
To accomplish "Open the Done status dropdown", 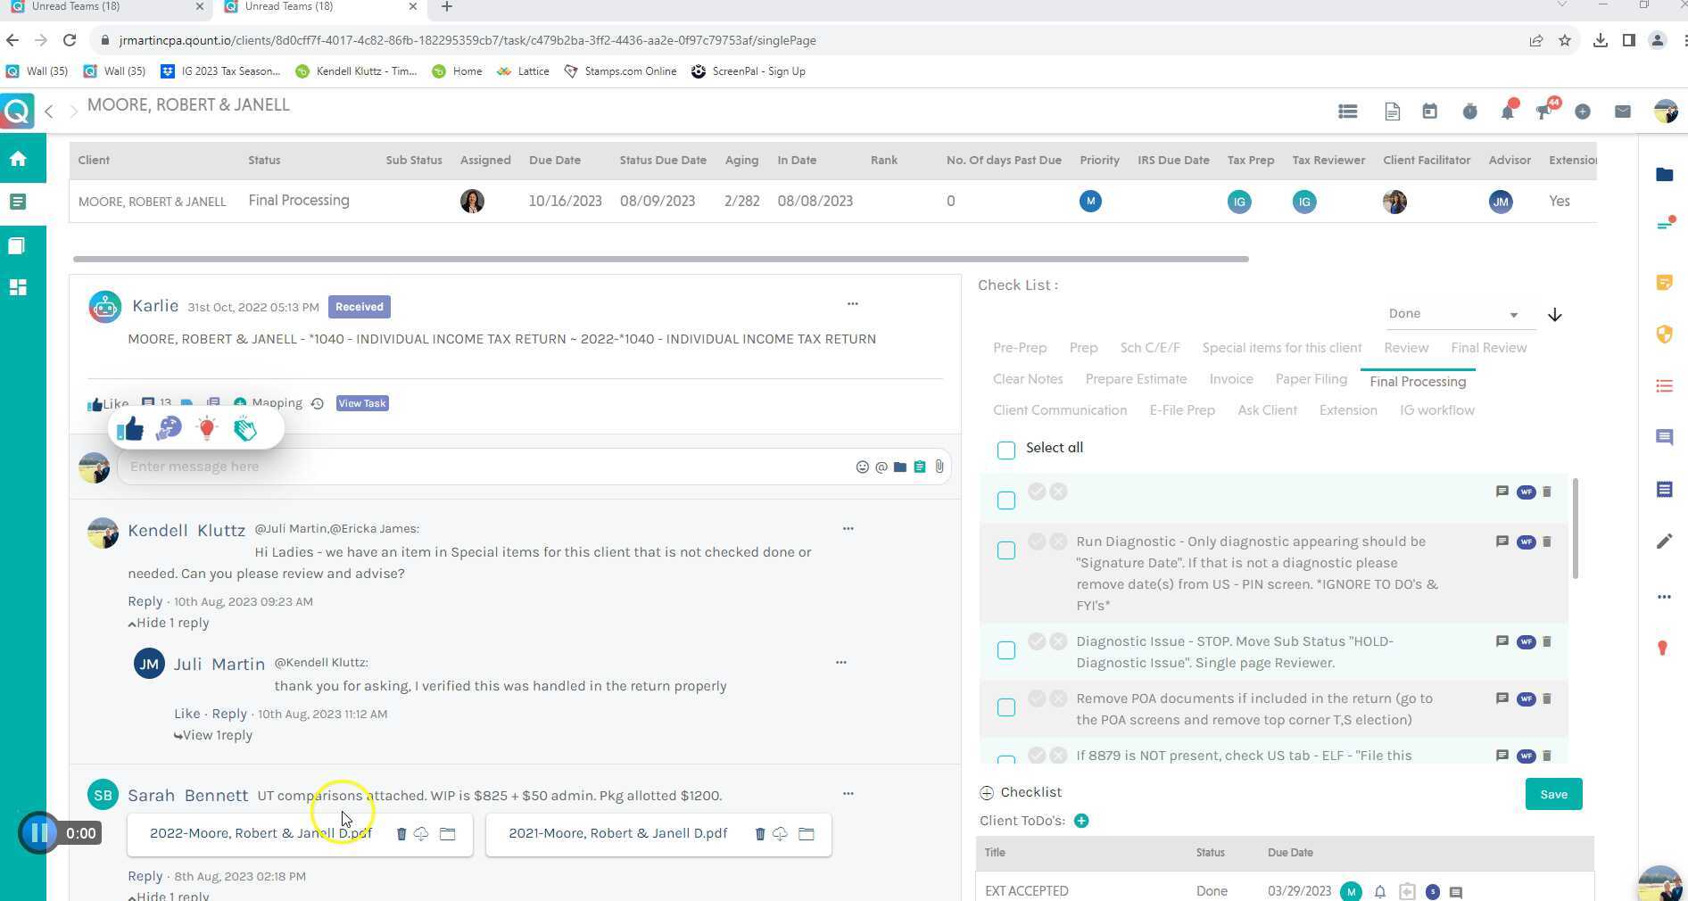I will (1452, 314).
